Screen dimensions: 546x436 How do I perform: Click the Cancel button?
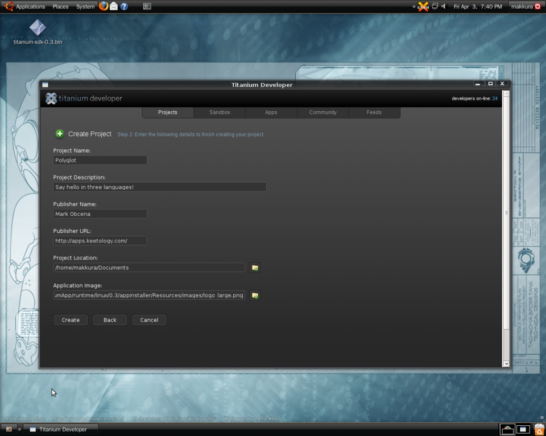pos(149,320)
